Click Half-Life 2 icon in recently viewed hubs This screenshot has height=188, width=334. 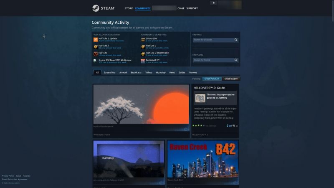[x=143, y=47]
